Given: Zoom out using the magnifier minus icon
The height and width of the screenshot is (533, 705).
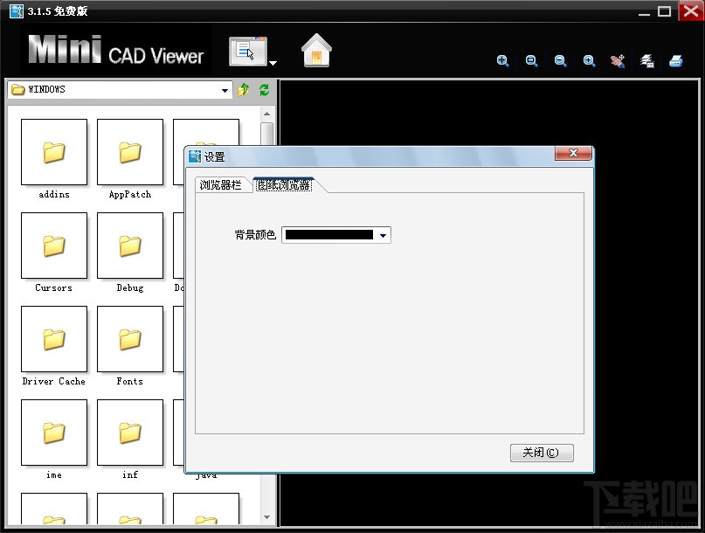Looking at the screenshot, I should click(560, 61).
